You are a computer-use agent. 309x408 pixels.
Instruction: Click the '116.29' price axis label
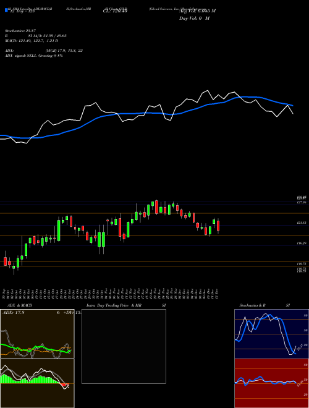point(302,244)
